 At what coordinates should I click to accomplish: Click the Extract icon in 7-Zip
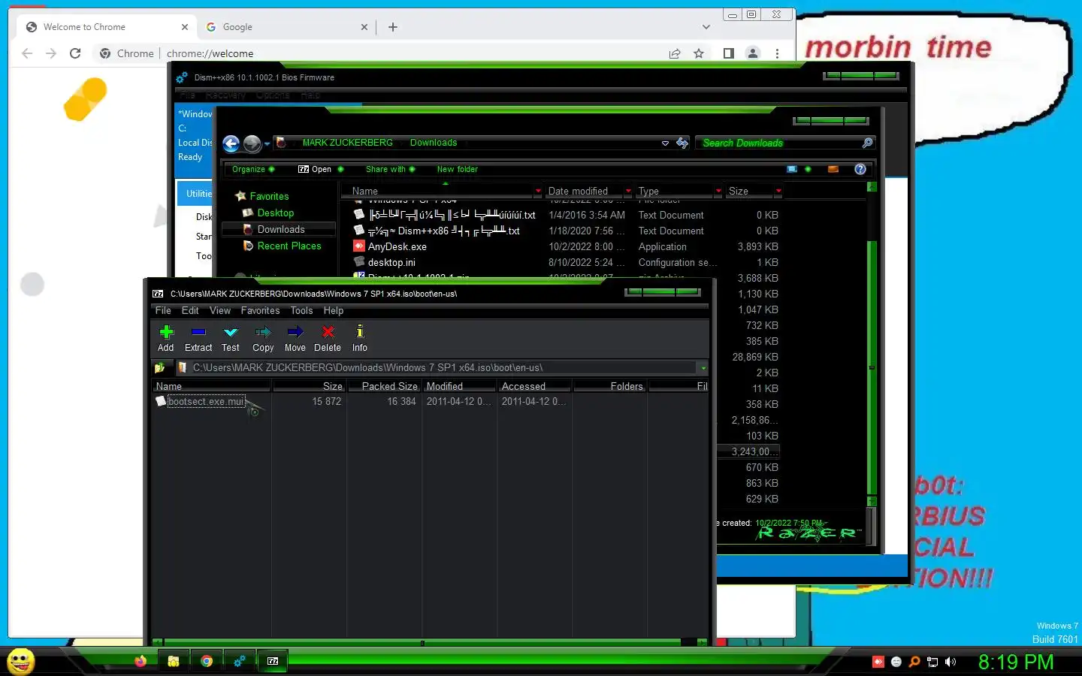[x=198, y=338]
